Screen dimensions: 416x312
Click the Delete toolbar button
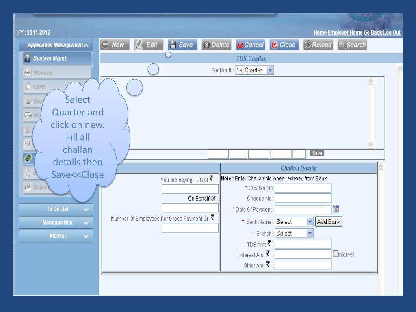(x=216, y=45)
